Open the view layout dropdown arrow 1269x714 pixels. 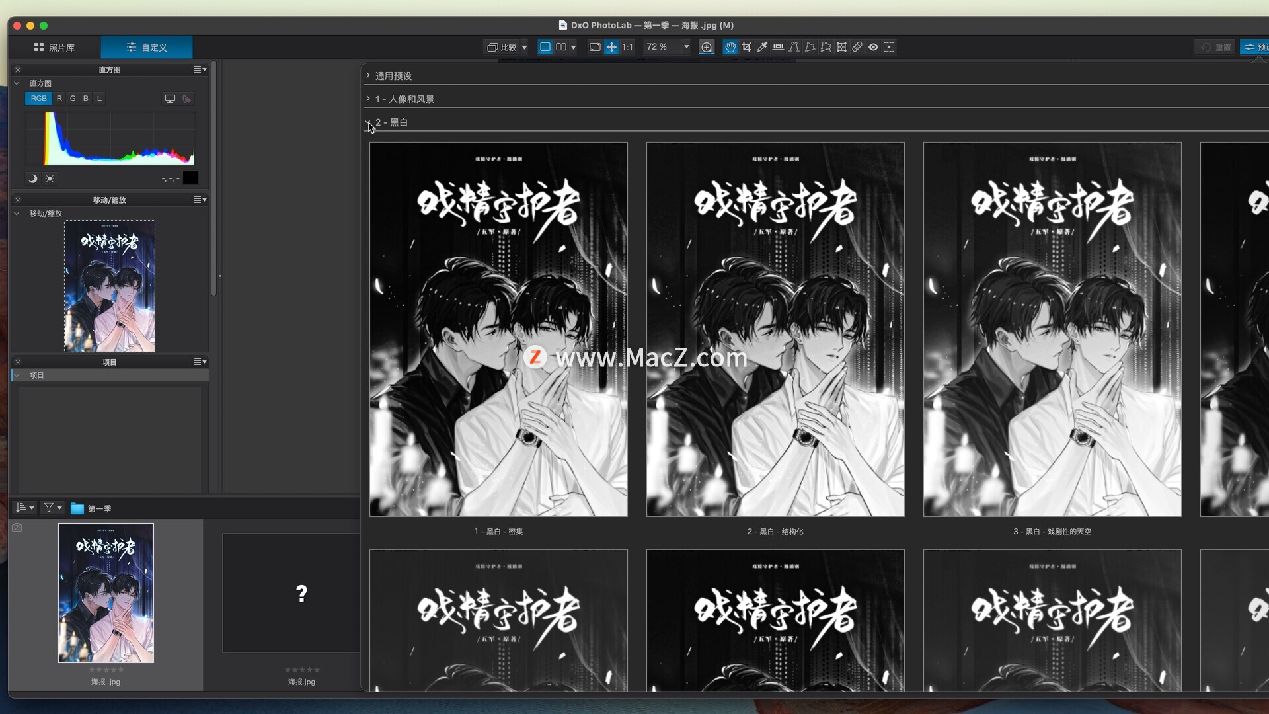(x=574, y=47)
